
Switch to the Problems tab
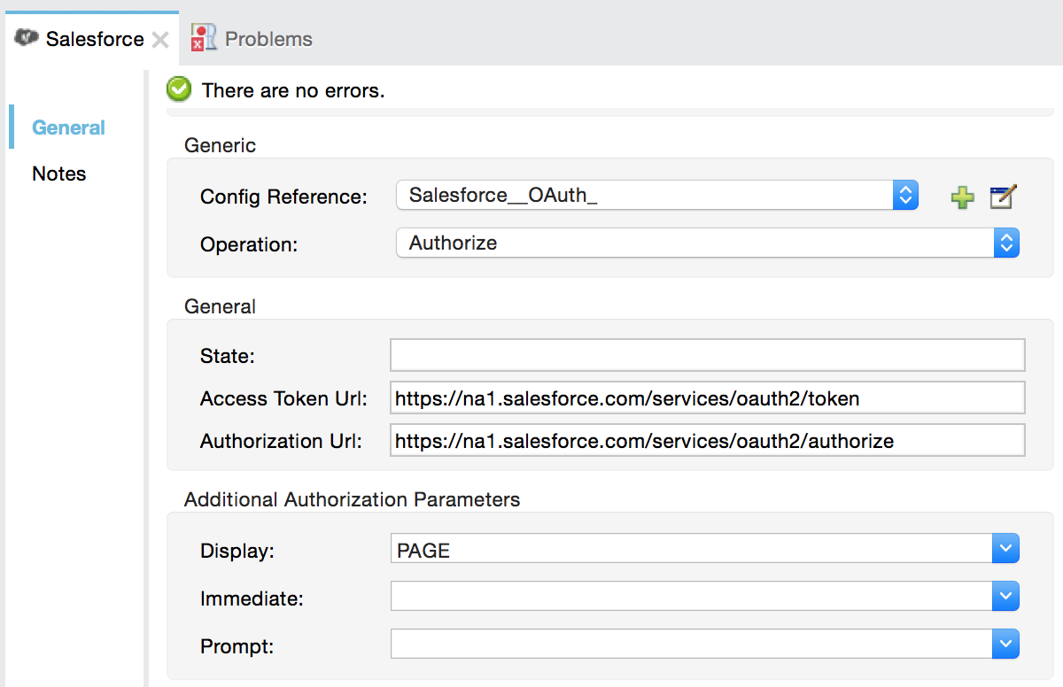click(268, 38)
